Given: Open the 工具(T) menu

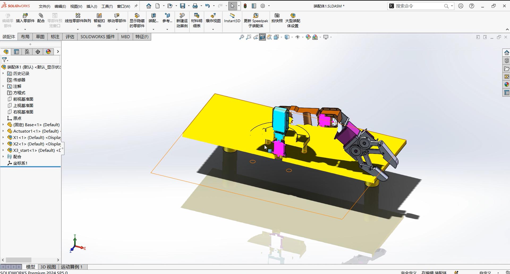Looking at the screenshot, I should click(x=107, y=6).
